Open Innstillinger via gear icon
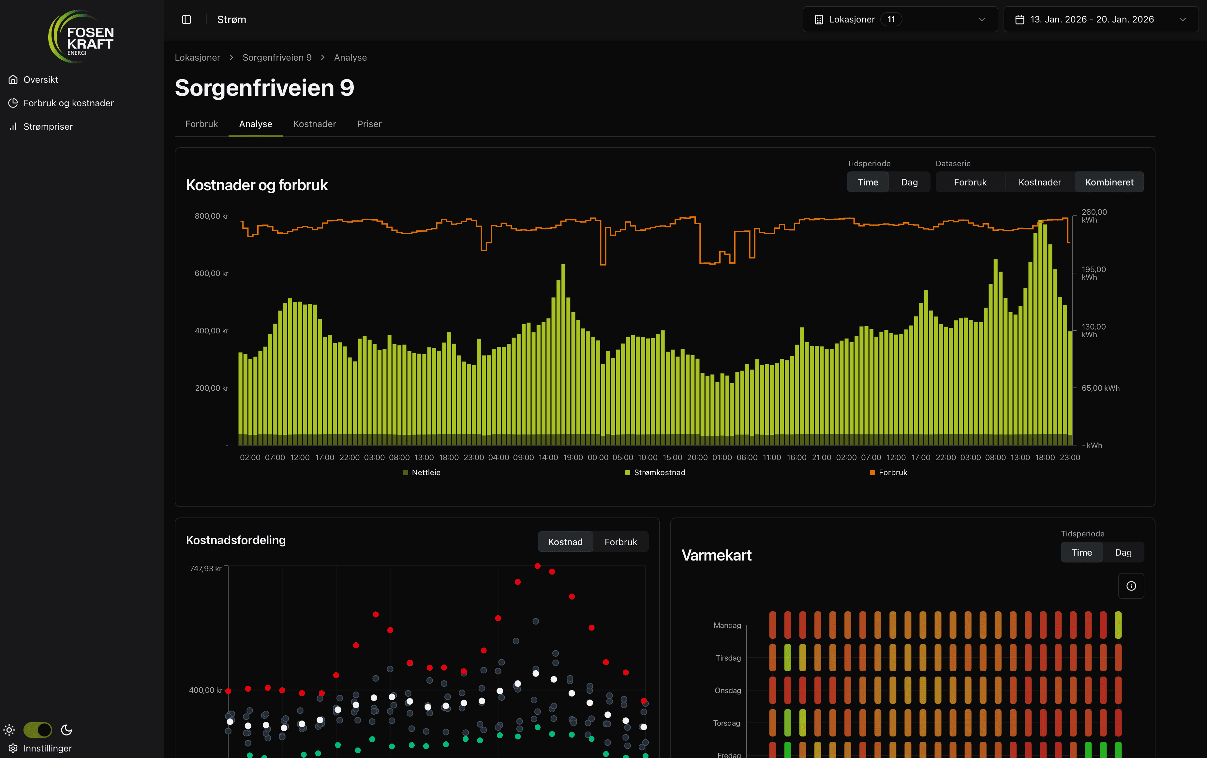 (13, 748)
